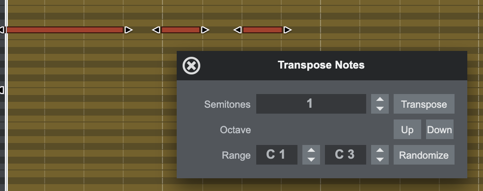Transpose notes Up an octave
The width and height of the screenshot is (483, 191).
pyautogui.click(x=407, y=129)
